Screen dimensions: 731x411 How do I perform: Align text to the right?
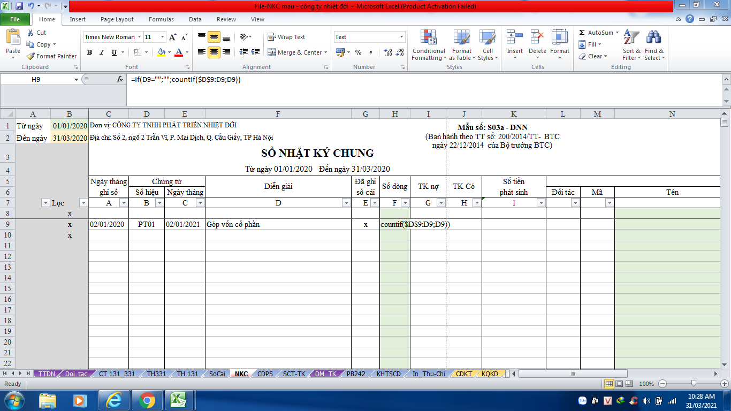[x=226, y=52]
